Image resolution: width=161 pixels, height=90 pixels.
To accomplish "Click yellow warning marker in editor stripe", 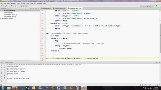I will tap(160, 20).
